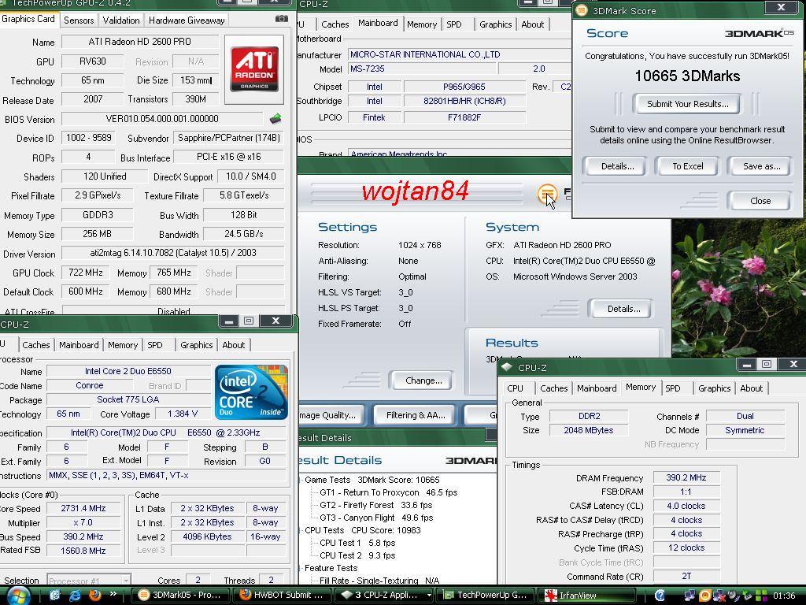Click the Settings Change button

click(423, 380)
